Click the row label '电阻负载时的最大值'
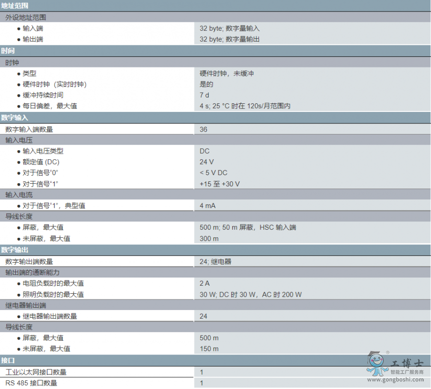 click(53, 284)
